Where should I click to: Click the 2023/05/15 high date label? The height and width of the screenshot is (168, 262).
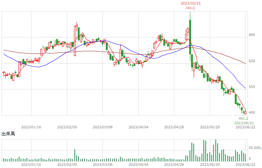[x=191, y=3]
